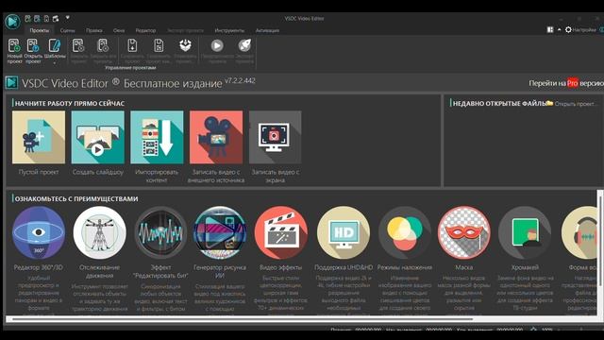The width and height of the screenshot is (604, 340).
Task: Click the Поддержка UHD&HD feature icon
Action: (344, 232)
